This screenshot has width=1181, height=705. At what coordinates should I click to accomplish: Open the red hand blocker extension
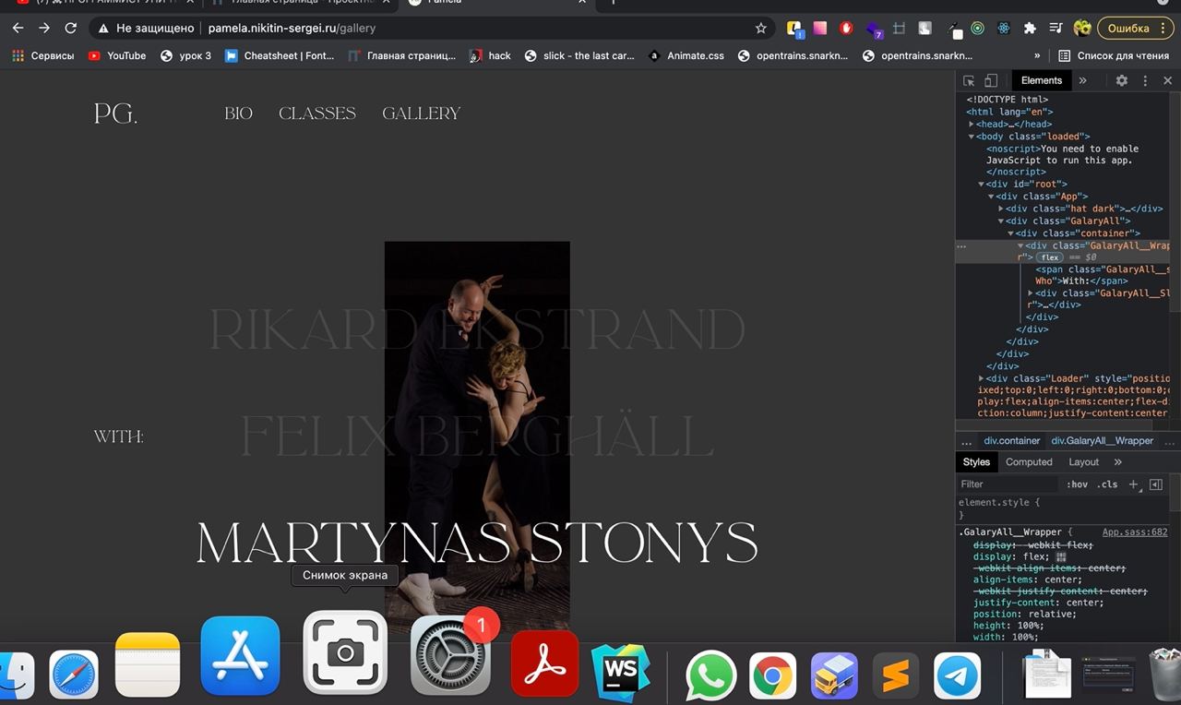[x=845, y=29]
